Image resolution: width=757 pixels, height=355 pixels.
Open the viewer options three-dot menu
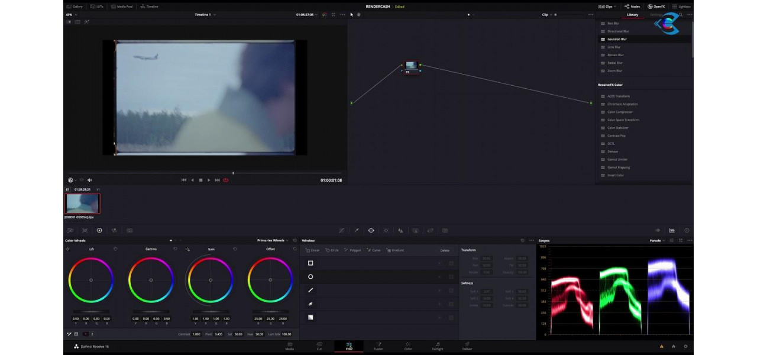click(342, 14)
